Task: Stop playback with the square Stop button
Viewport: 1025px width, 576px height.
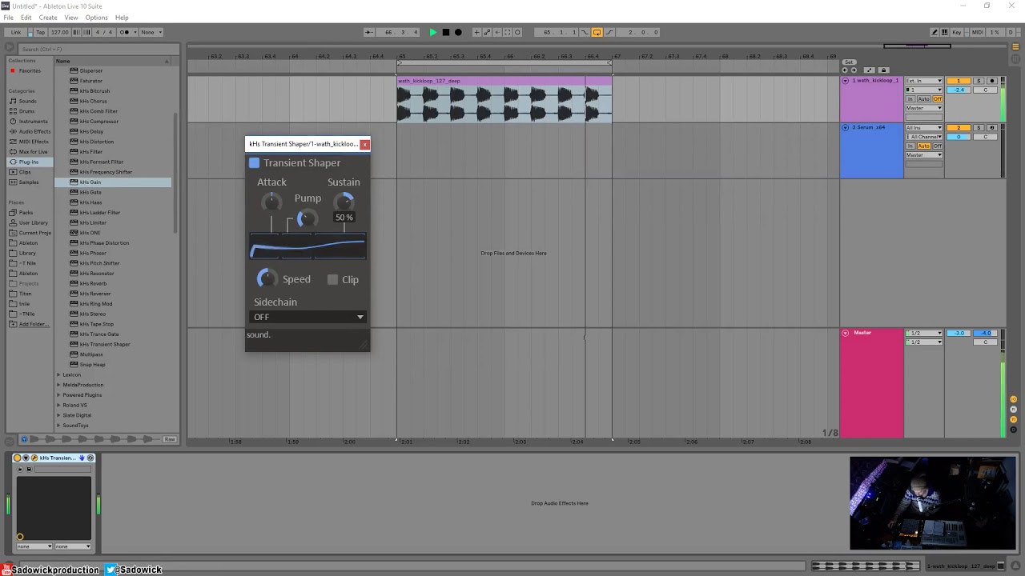Action: [x=446, y=32]
